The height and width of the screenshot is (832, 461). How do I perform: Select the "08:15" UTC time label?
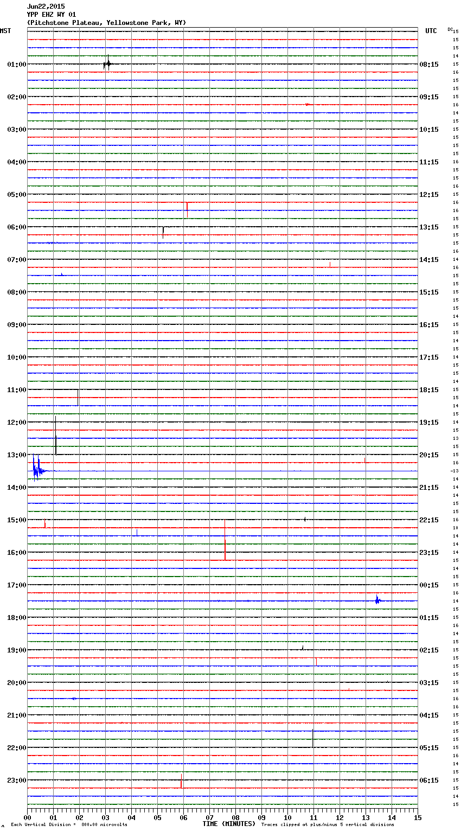coord(429,65)
